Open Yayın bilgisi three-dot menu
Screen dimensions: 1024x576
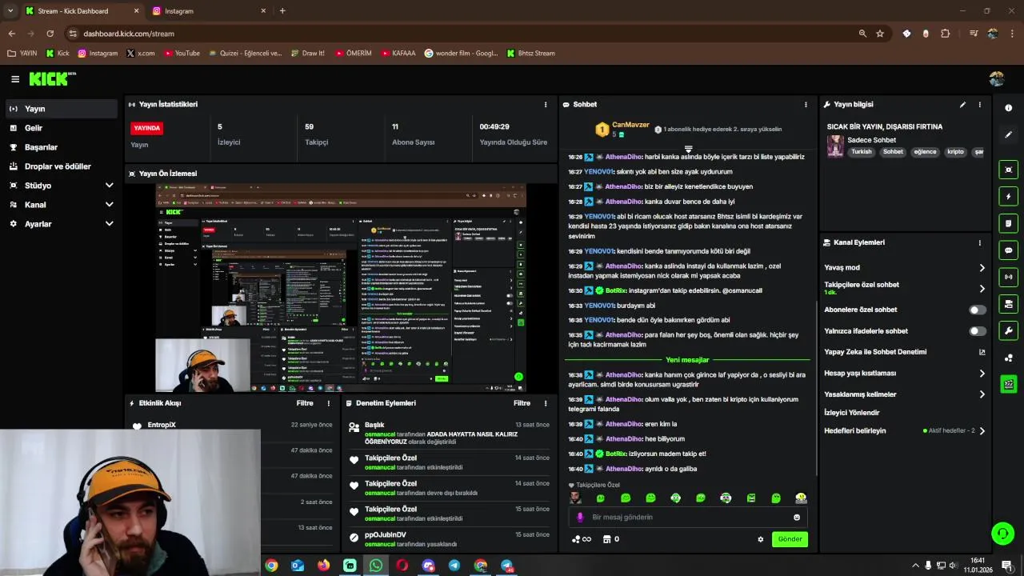[x=979, y=105]
